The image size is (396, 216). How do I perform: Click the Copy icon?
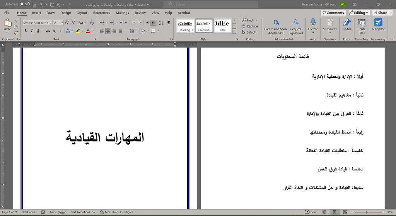(x=15, y=27)
